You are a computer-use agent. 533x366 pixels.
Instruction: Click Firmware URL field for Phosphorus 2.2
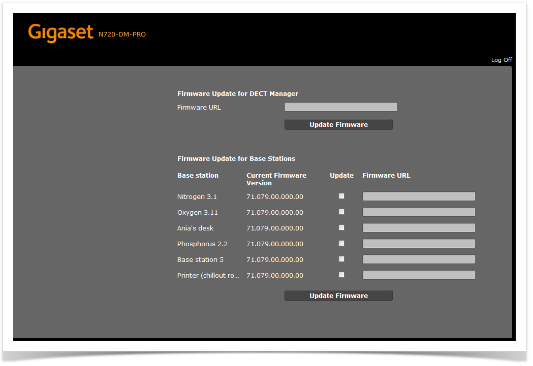pos(419,244)
